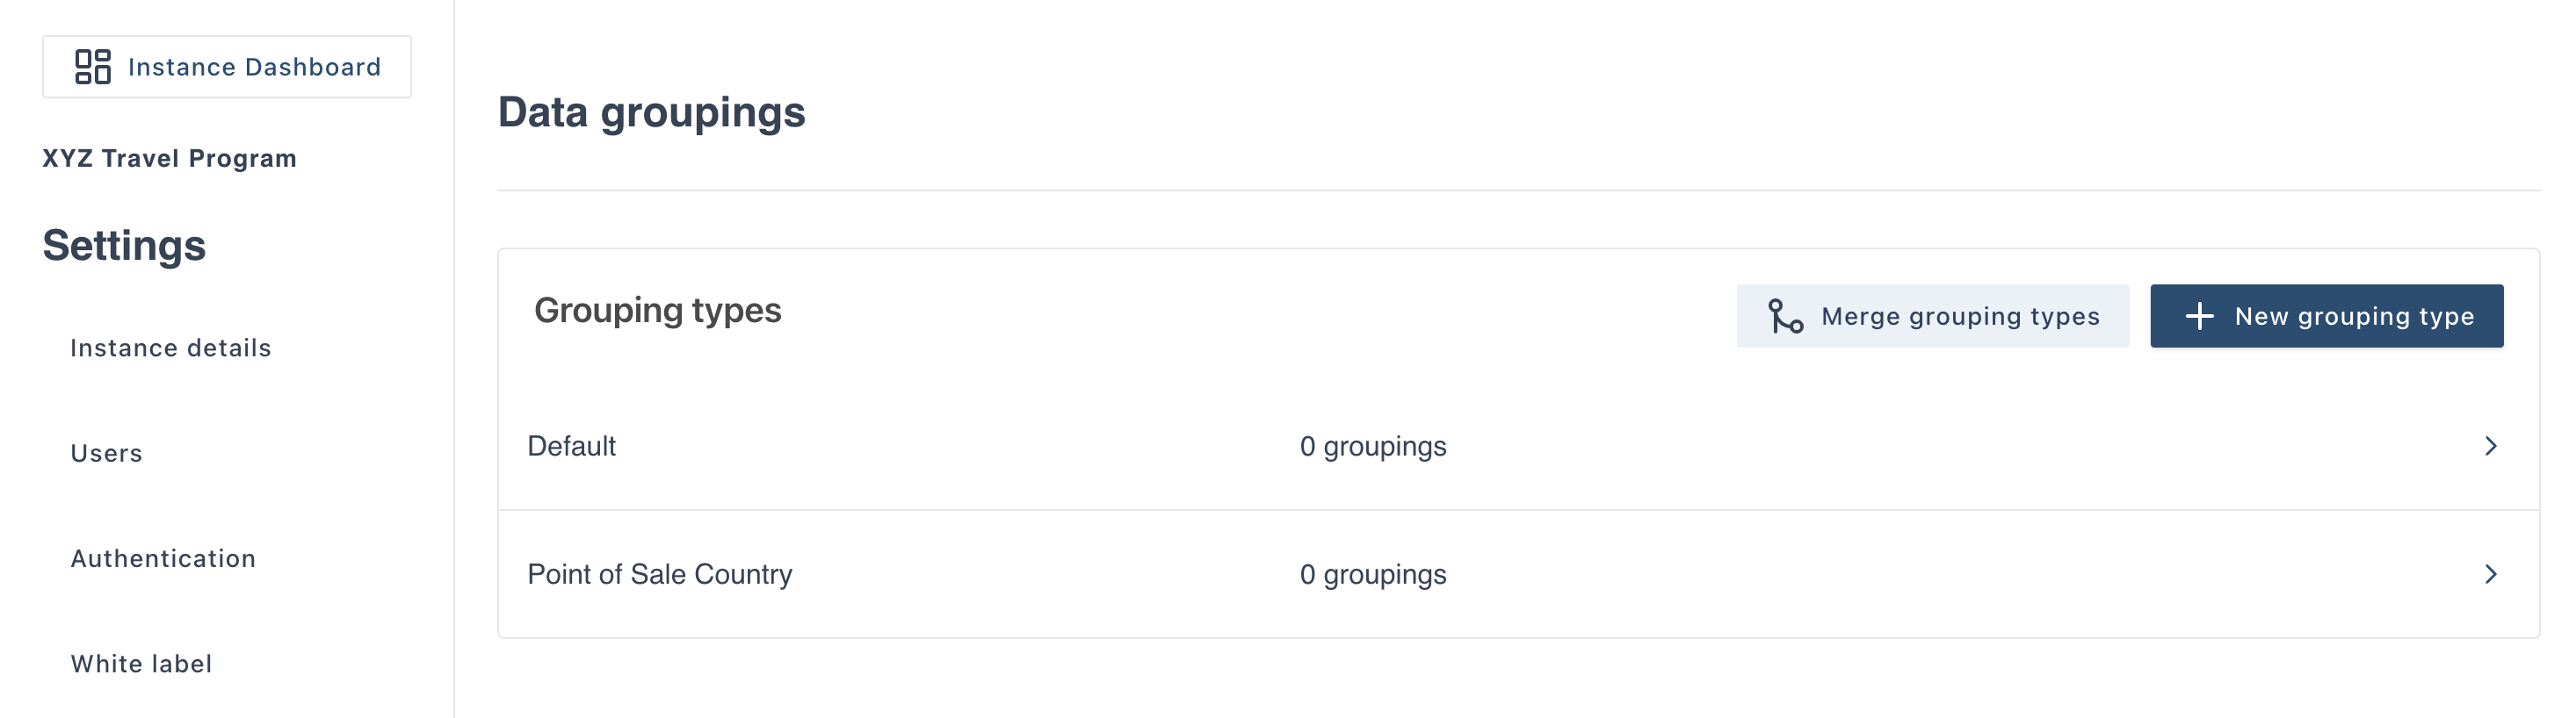Open Point of Sale Country grouping name
This screenshot has height=718, width=2576.
(x=659, y=574)
